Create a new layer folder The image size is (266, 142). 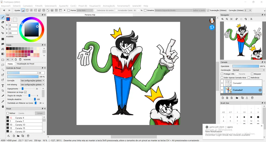click(x=237, y=98)
